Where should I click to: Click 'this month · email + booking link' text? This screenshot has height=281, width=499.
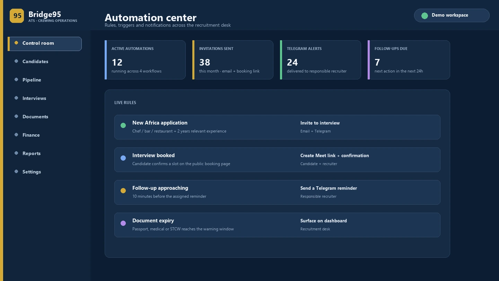point(229,71)
